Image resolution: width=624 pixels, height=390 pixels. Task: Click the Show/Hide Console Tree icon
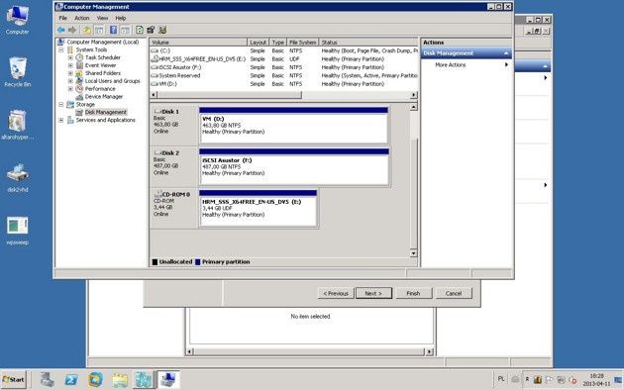pos(99,30)
